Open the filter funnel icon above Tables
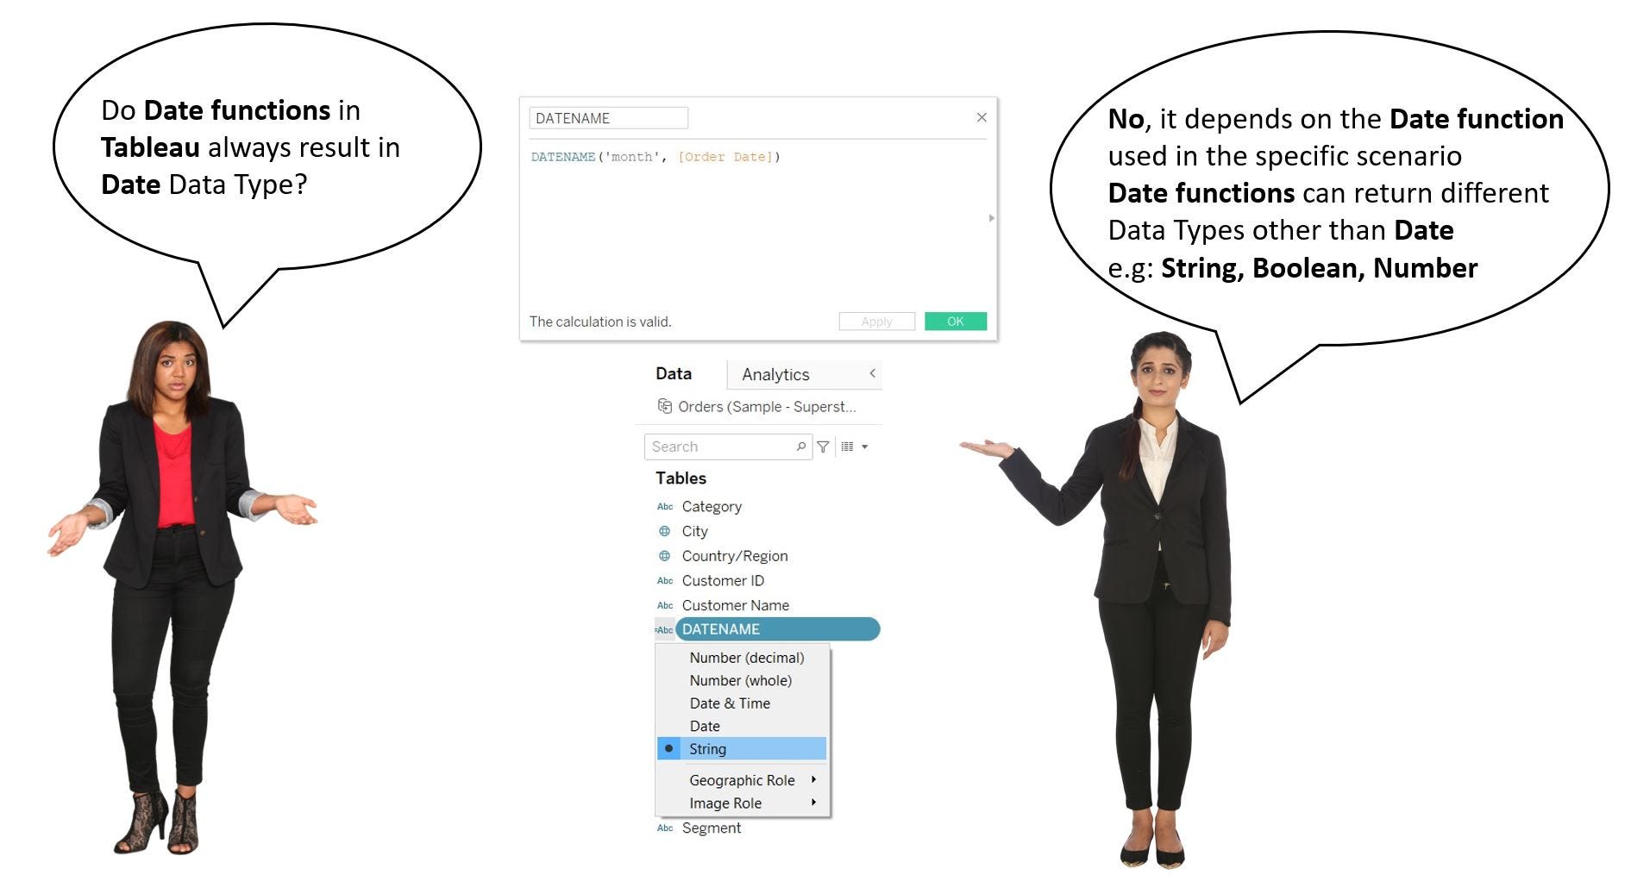Image resolution: width=1631 pixels, height=881 pixels. pyautogui.click(x=824, y=447)
